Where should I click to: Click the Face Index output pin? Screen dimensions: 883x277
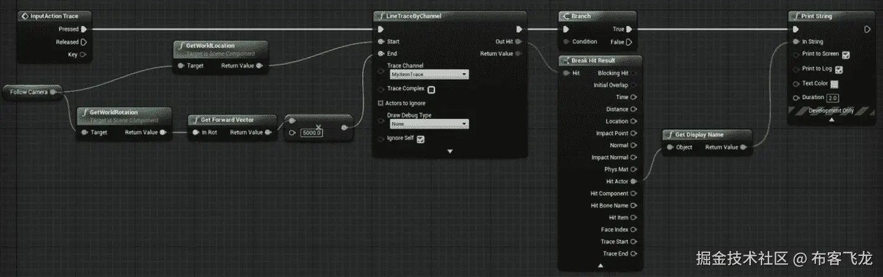(x=633, y=229)
